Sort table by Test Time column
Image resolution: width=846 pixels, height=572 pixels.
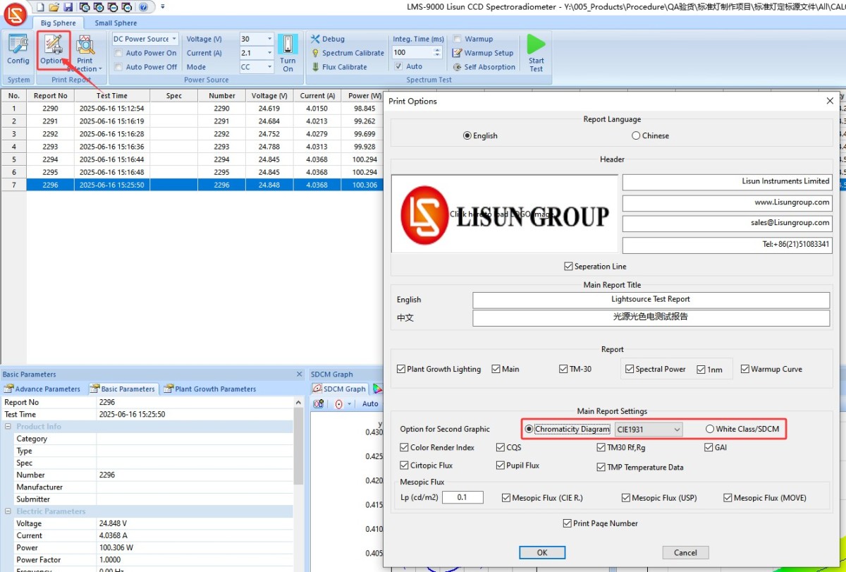tap(112, 96)
